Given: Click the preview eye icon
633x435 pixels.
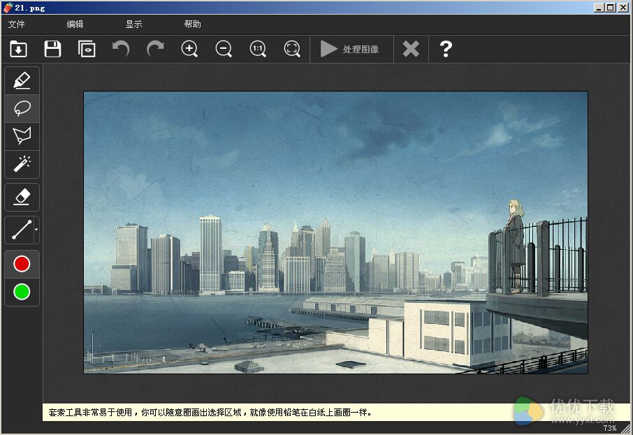Looking at the screenshot, I should pyautogui.click(x=87, y=49).
